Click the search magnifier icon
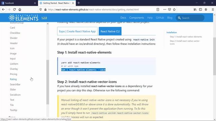216x121 pixels. (x=179, y=18)
